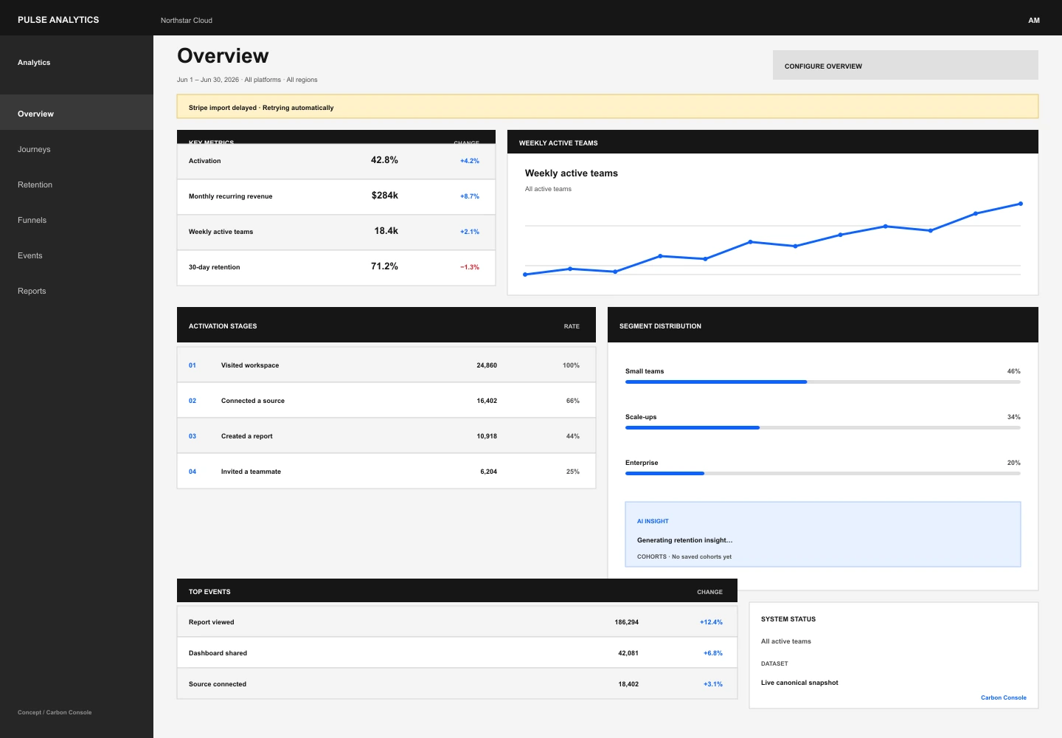Click the Activation metric value 42.8%
The image size is (1062, 738).
pyautogui.click(x=384, y=160)
